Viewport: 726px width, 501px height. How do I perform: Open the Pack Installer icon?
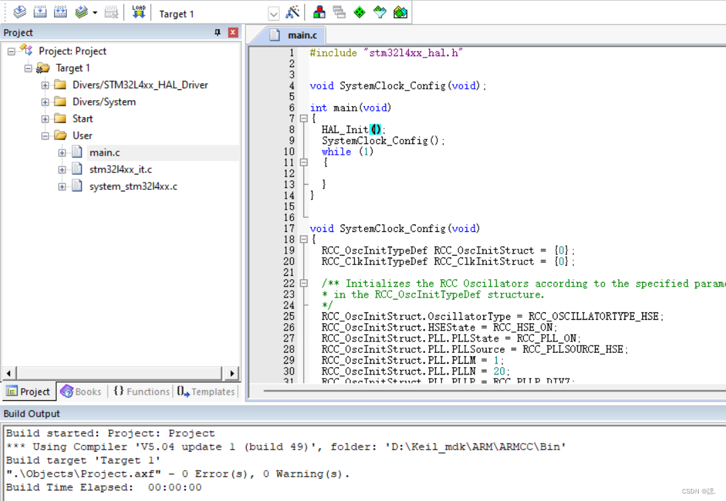(400, 11)
